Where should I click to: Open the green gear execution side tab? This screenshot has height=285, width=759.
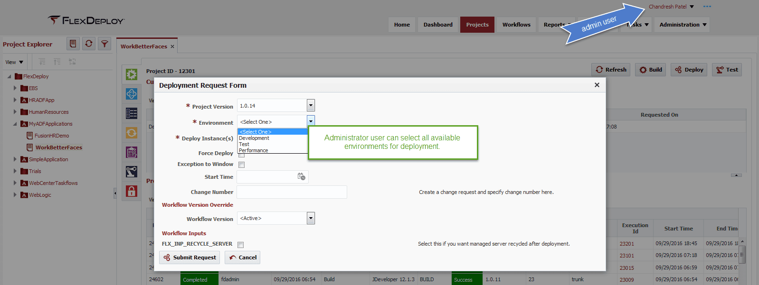(132, 74)
